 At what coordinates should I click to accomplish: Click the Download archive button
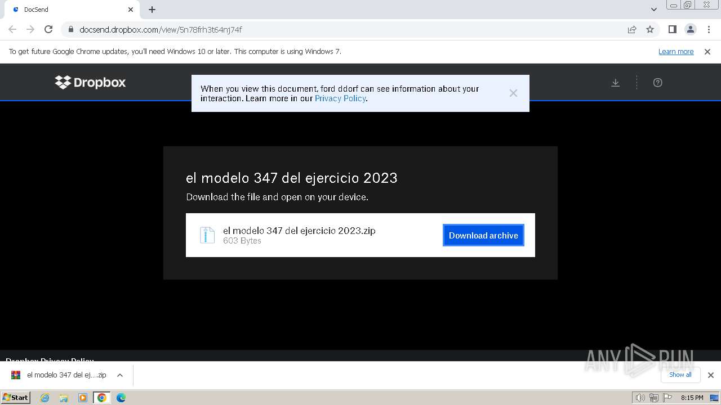483,236
